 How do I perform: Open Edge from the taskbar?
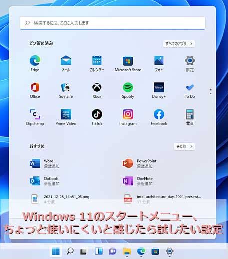coord(141,251)
